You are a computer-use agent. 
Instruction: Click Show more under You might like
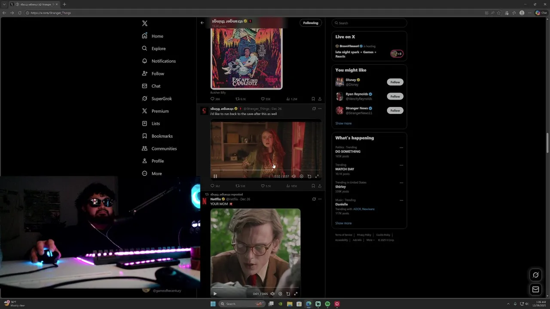343,123
